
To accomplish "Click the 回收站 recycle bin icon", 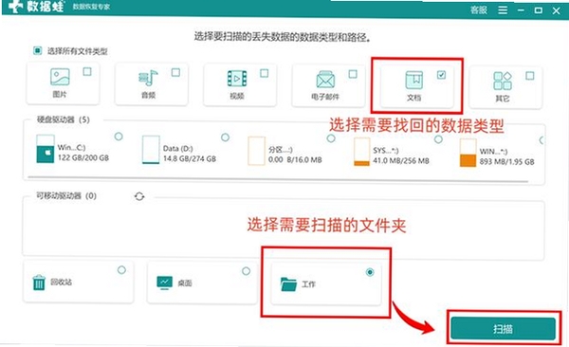I will (39, 282).
